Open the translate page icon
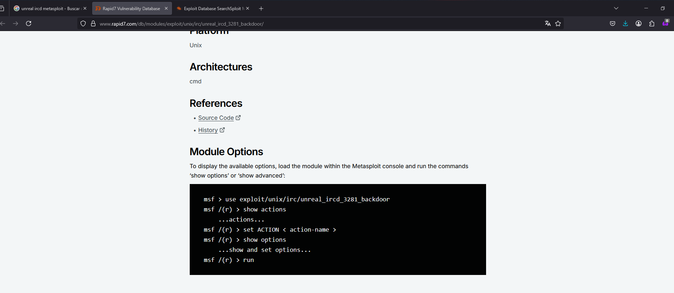The height and width of the screenshot is (293, 674). 548,23
